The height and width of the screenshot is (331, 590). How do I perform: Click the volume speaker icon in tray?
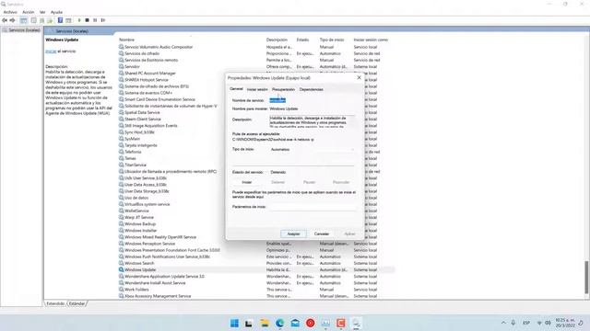(548, 323)
